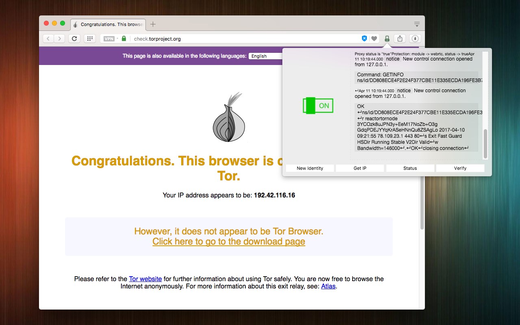Screen dimensions: 520x325
Task: Open the Tor website link
Action: pos(145,279)
